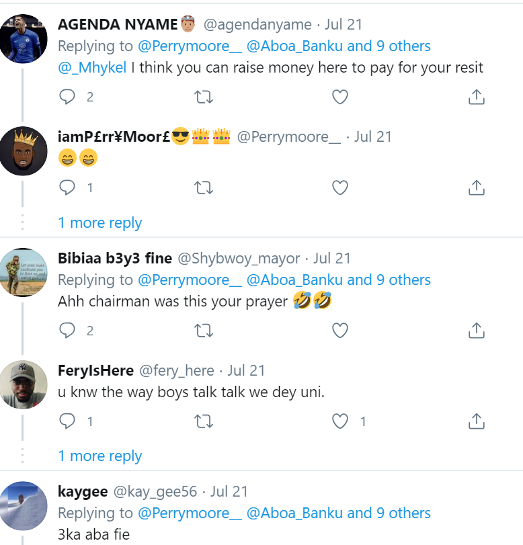Share AGENDA NYAME's tweet
Viewport: 523px width, 545px height.
(x=476, y=97)
